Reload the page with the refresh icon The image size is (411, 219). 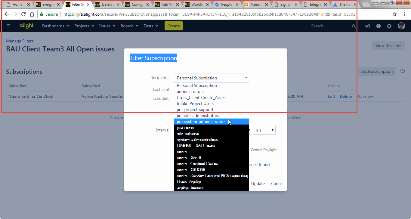pyautogui.click(x=23, y=14)
